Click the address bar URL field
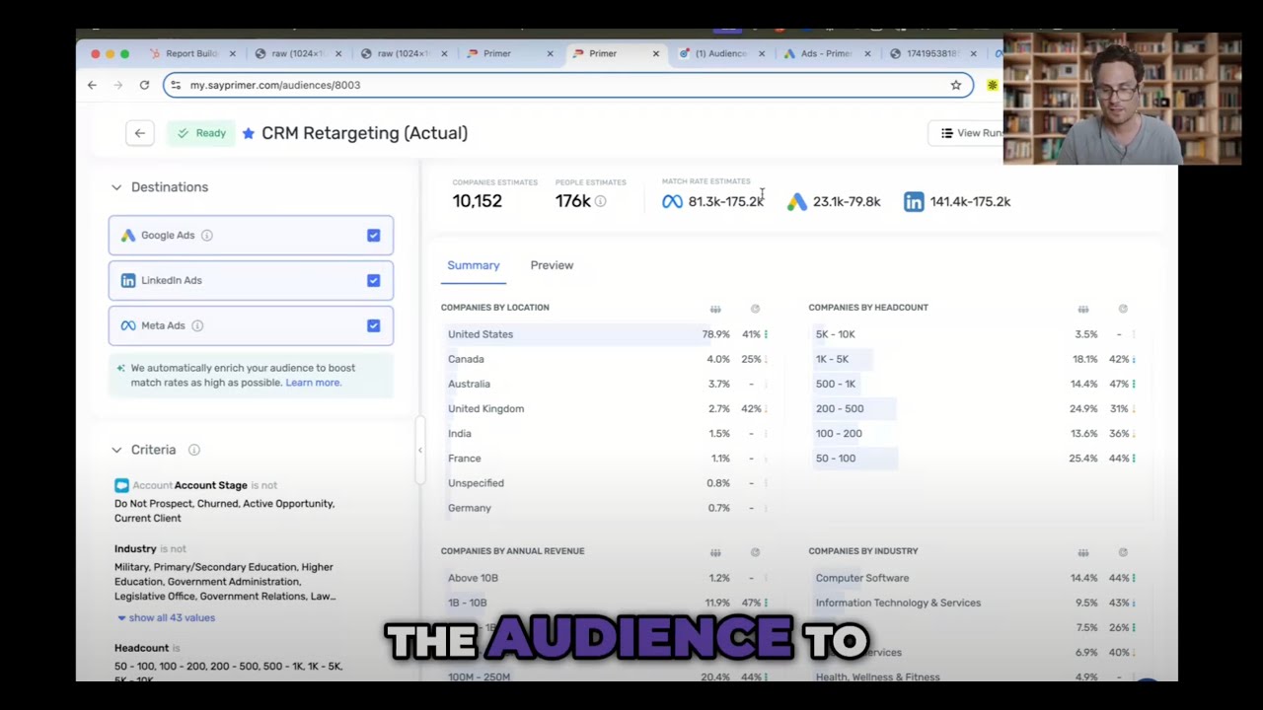The image size is (1263, 710). click(568, 85)
